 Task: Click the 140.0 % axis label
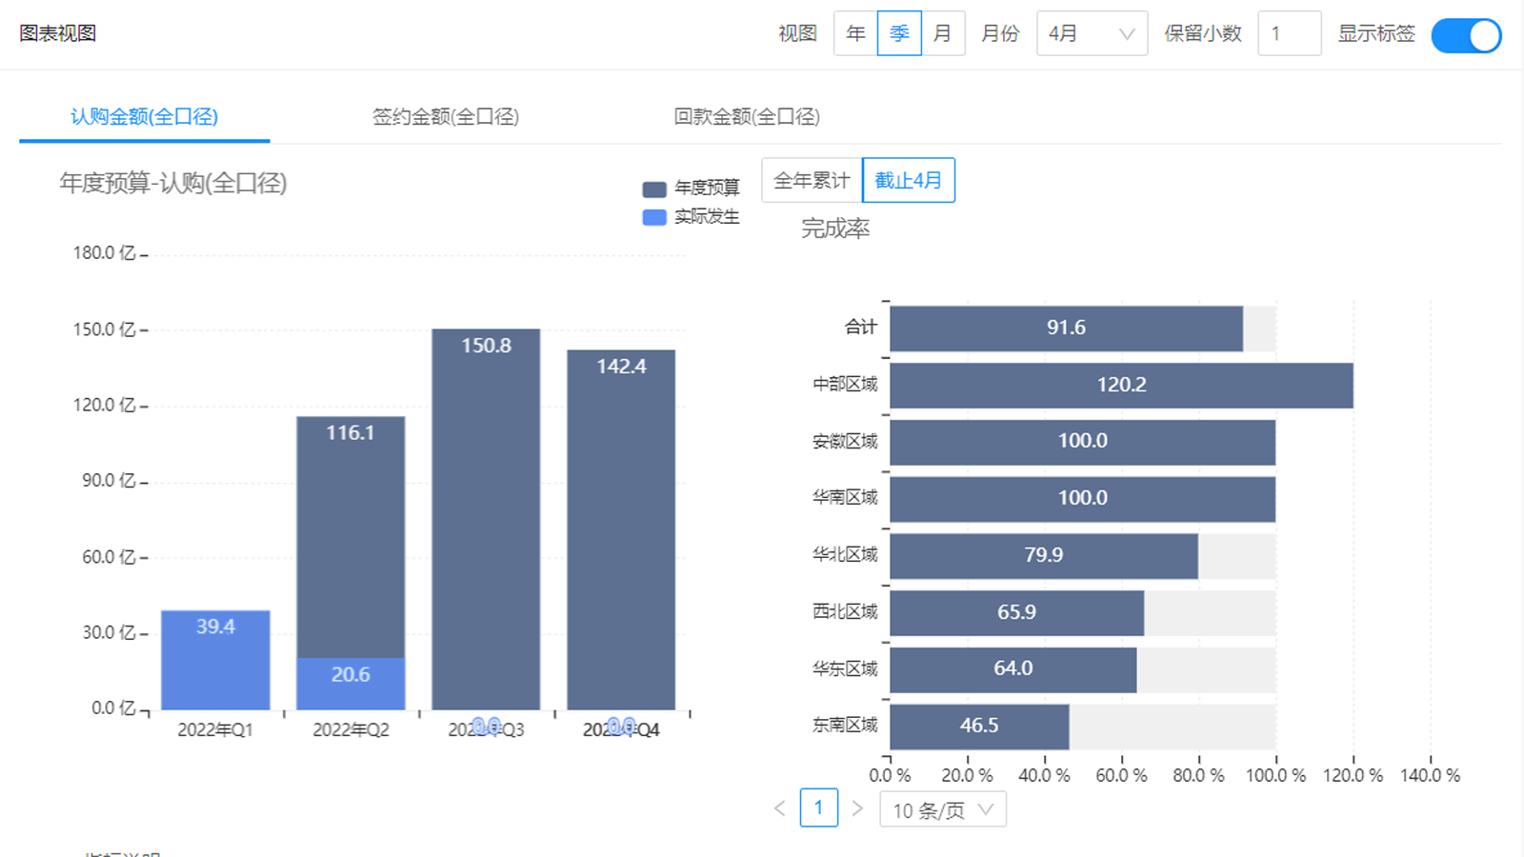pos(1430,776)
